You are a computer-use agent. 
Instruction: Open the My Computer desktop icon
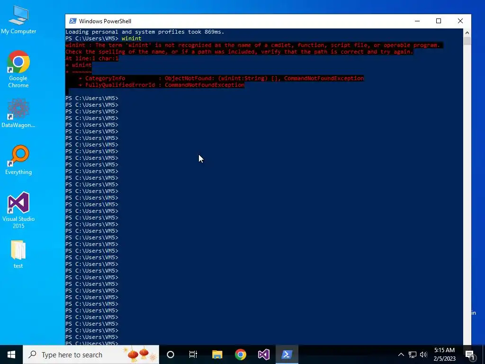[x=18, y=20]
